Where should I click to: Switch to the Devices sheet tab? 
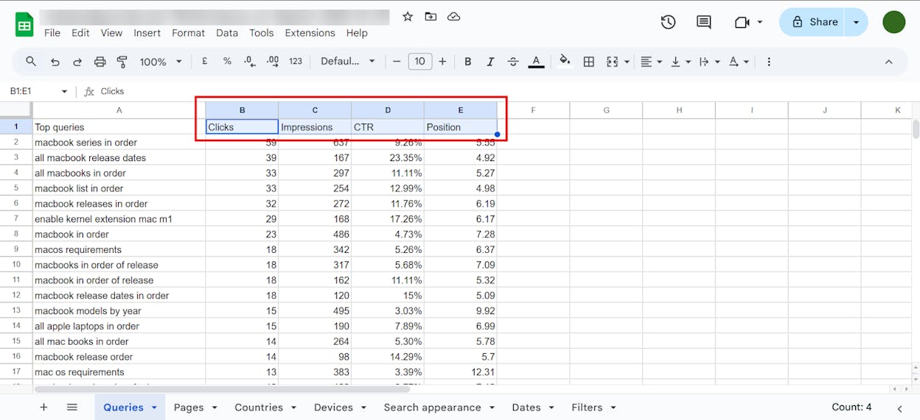(x=339, y=407)
